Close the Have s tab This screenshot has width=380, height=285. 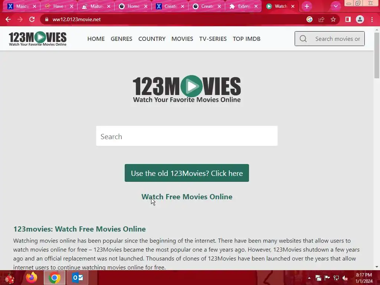tap(72, 7)
